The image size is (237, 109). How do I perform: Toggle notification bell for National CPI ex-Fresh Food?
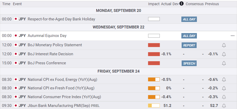[x=224, y=88]
